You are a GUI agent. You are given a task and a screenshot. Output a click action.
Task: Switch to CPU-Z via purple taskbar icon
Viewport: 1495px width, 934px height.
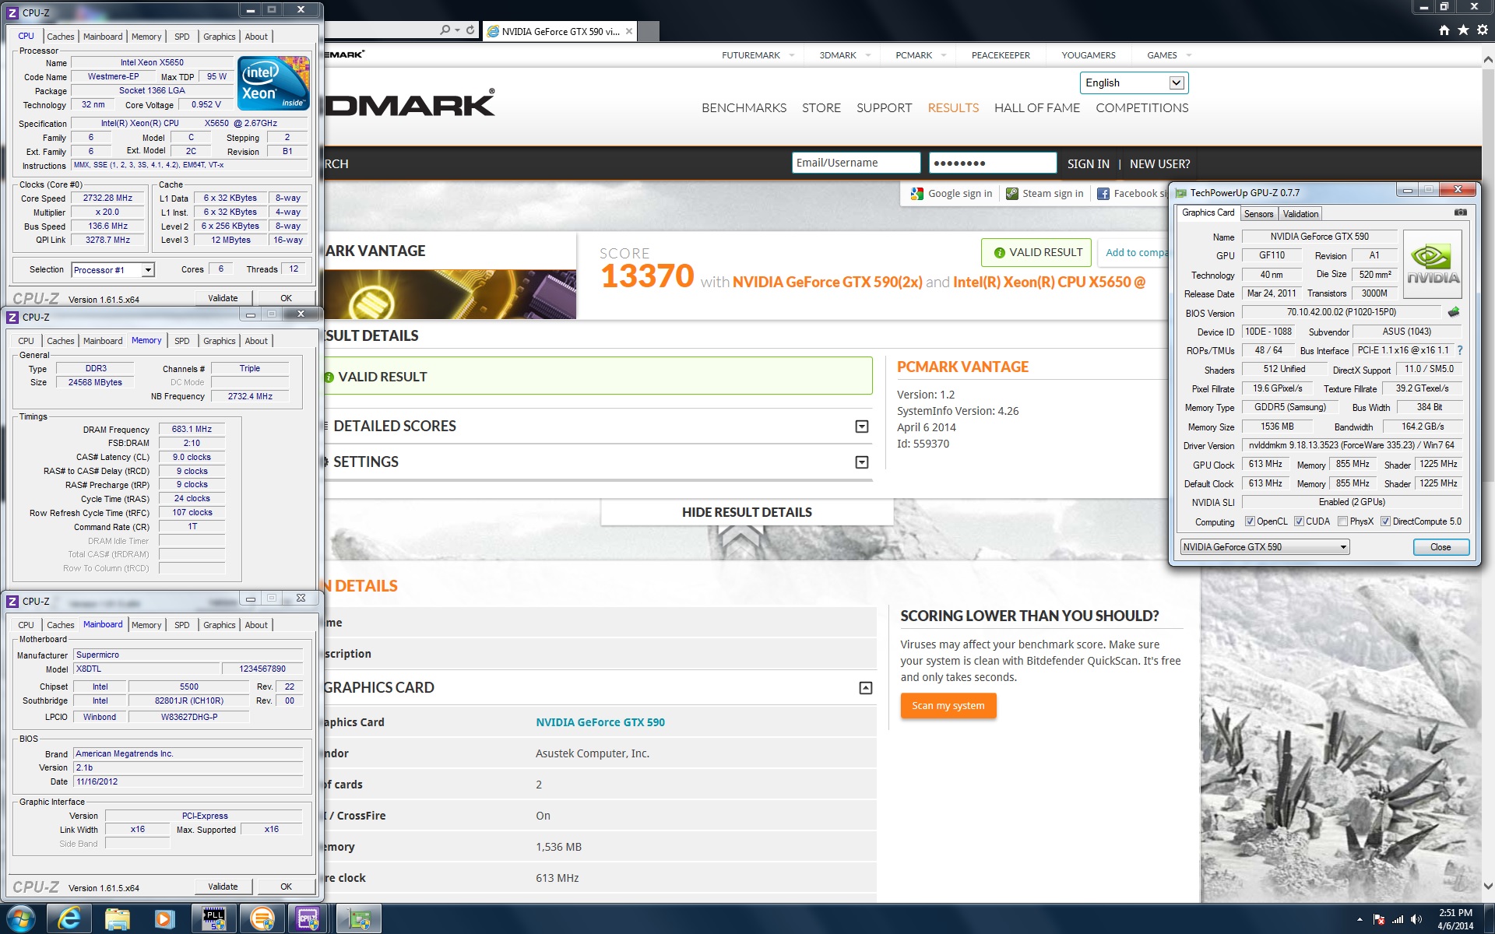(309, 919)
